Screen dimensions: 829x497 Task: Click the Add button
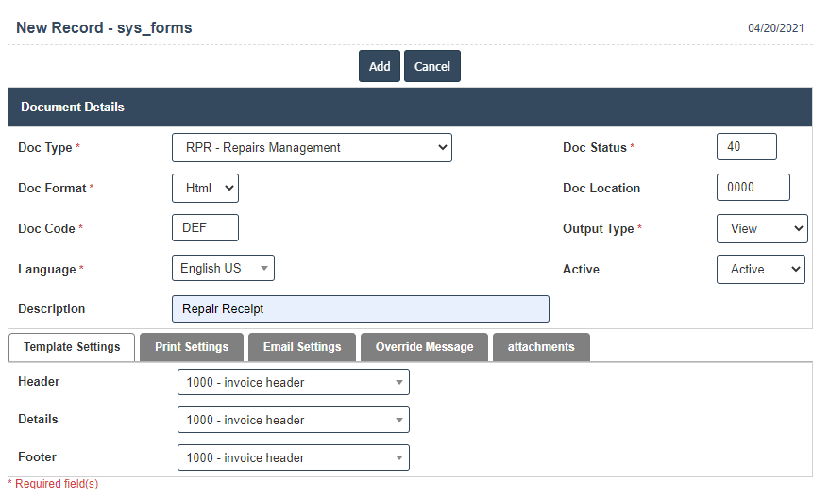[x=379, y=66]
